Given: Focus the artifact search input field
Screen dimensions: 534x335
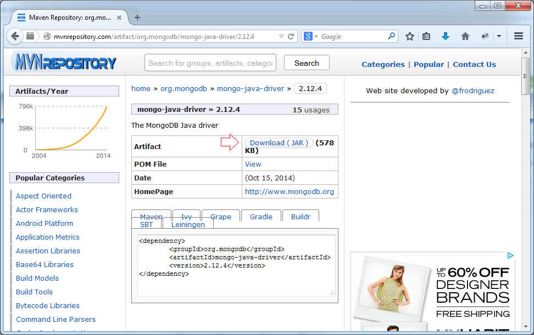Looking at the screenshot, I should pos(210,63).
